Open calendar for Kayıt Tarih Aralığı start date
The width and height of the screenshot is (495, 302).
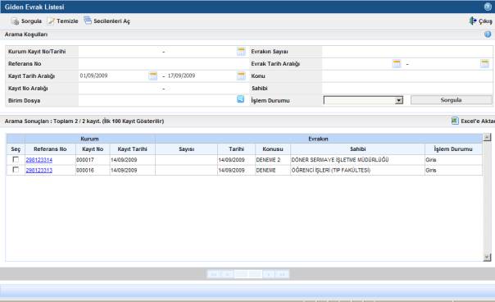tap(152, 75)
